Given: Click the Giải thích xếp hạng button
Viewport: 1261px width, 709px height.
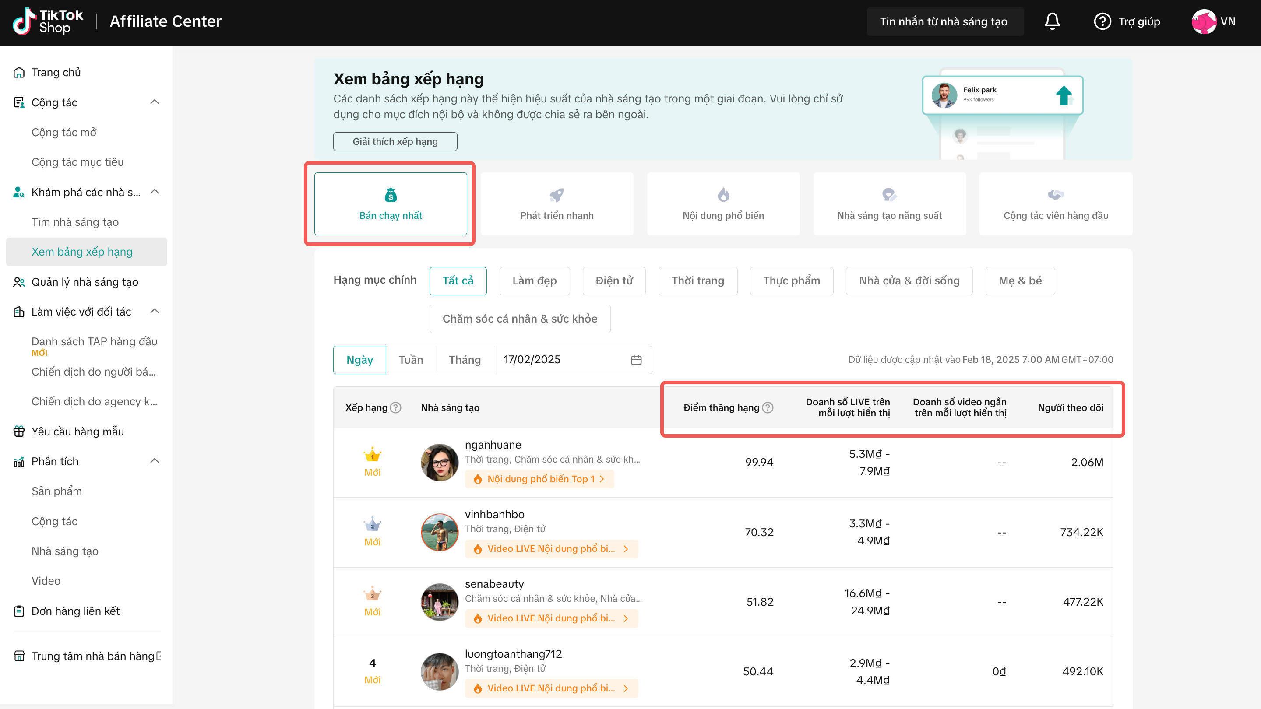Looking at the screenshot, I should click(x=395, y=141).
